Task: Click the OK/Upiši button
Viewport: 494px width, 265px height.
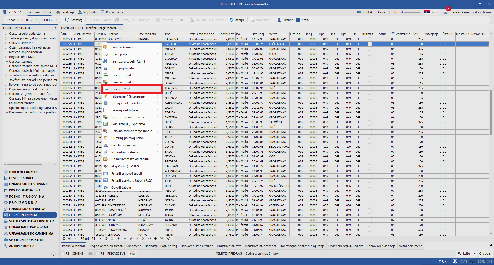Action: (485, 253)
